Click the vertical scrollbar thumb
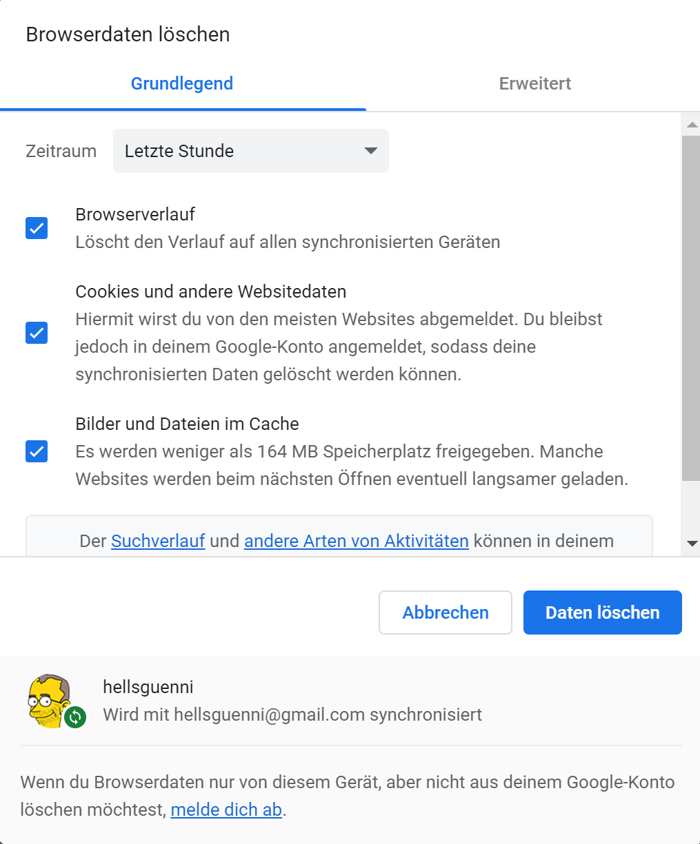The height and width of the screenshot is (844, 700). (690, 308)
